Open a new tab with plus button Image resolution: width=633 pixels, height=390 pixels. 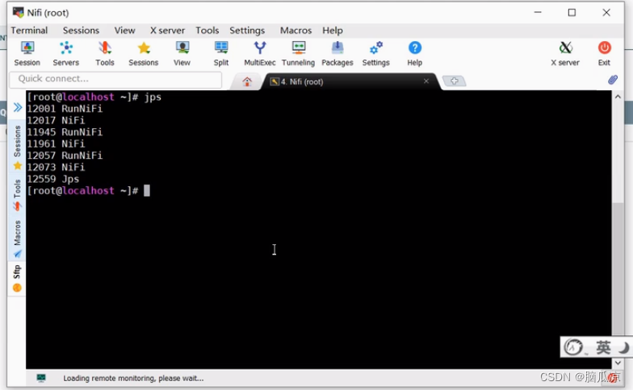coord(454,81)
